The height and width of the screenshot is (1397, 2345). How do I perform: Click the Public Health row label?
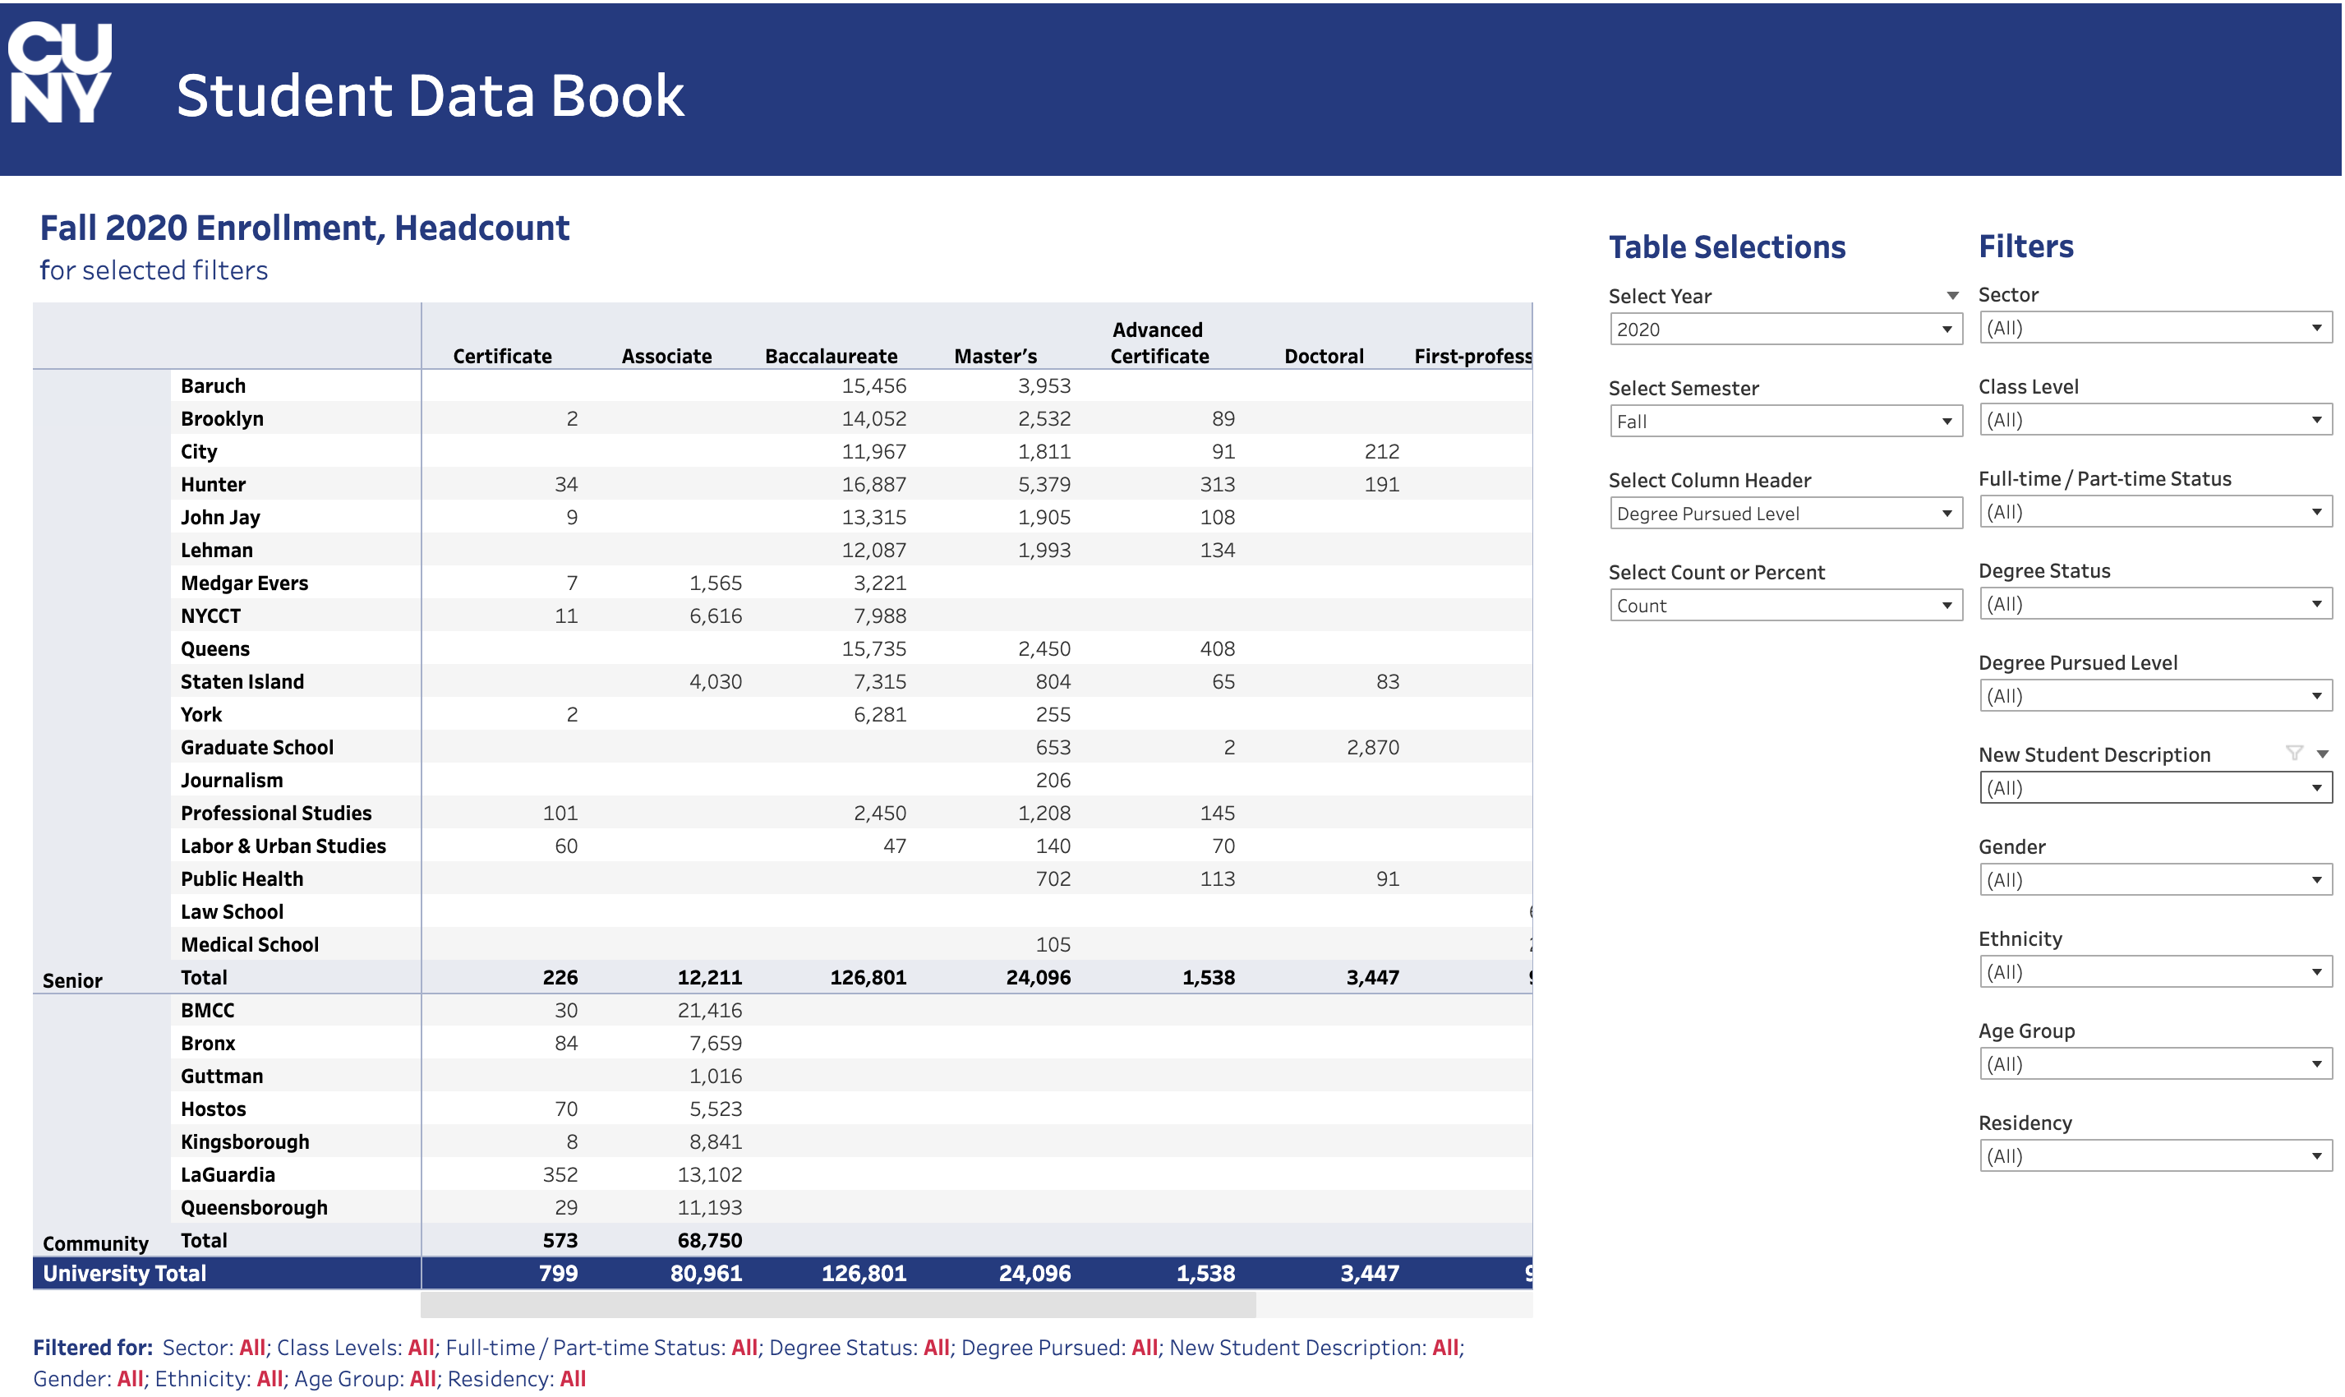242,879
